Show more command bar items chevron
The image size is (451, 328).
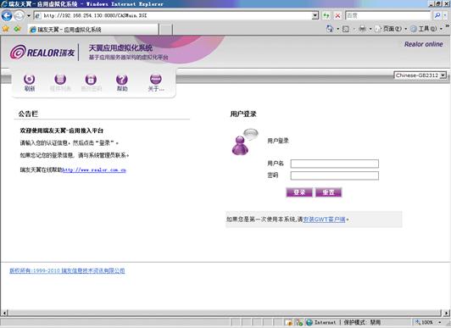pyautogui.click(x=448, y=26)
